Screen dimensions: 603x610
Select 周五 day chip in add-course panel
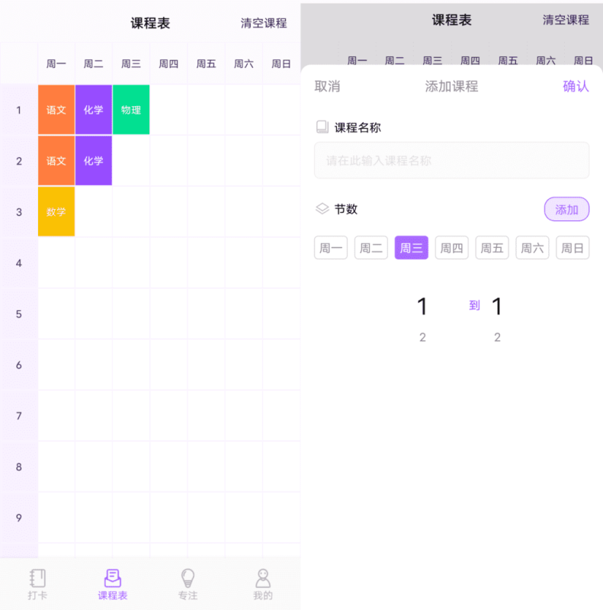pos(492,247)
